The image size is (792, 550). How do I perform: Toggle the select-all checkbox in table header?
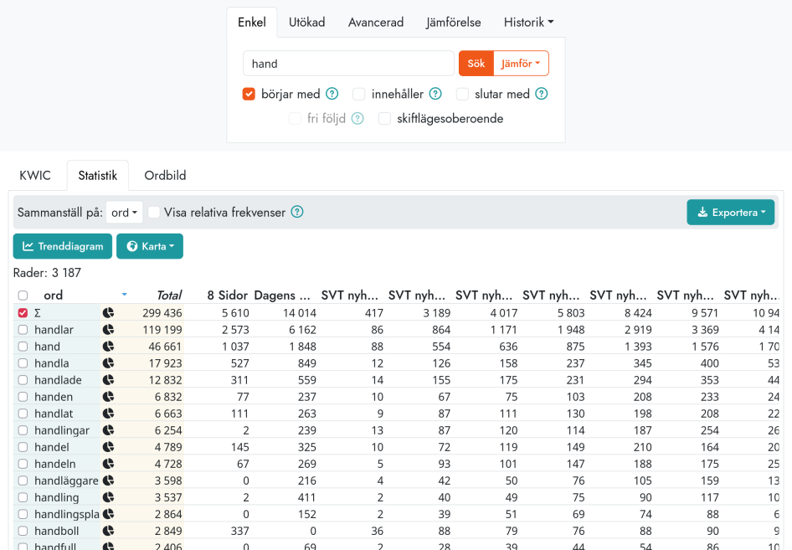(x=23, y=296)
